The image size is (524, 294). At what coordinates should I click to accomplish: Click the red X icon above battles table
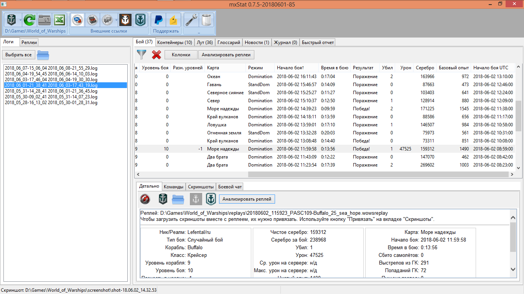tap(156, 55)
